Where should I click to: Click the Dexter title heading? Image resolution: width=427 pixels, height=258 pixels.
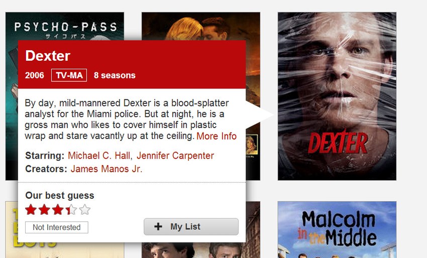pyautogui.click(x=48, y=56)
